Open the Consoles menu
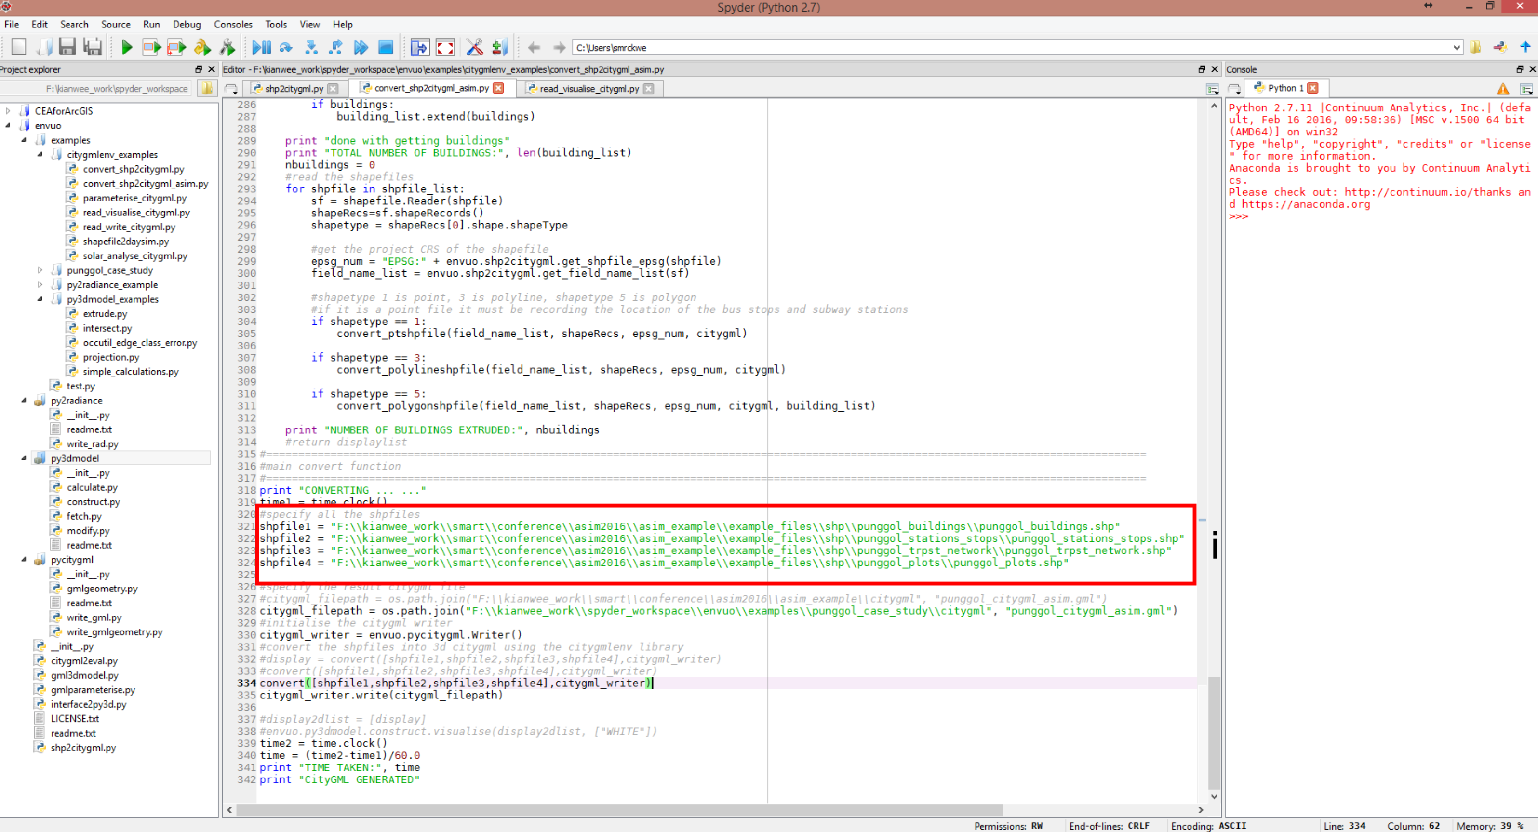This screenshot has width=1538, height=832. tap(233, 25)
